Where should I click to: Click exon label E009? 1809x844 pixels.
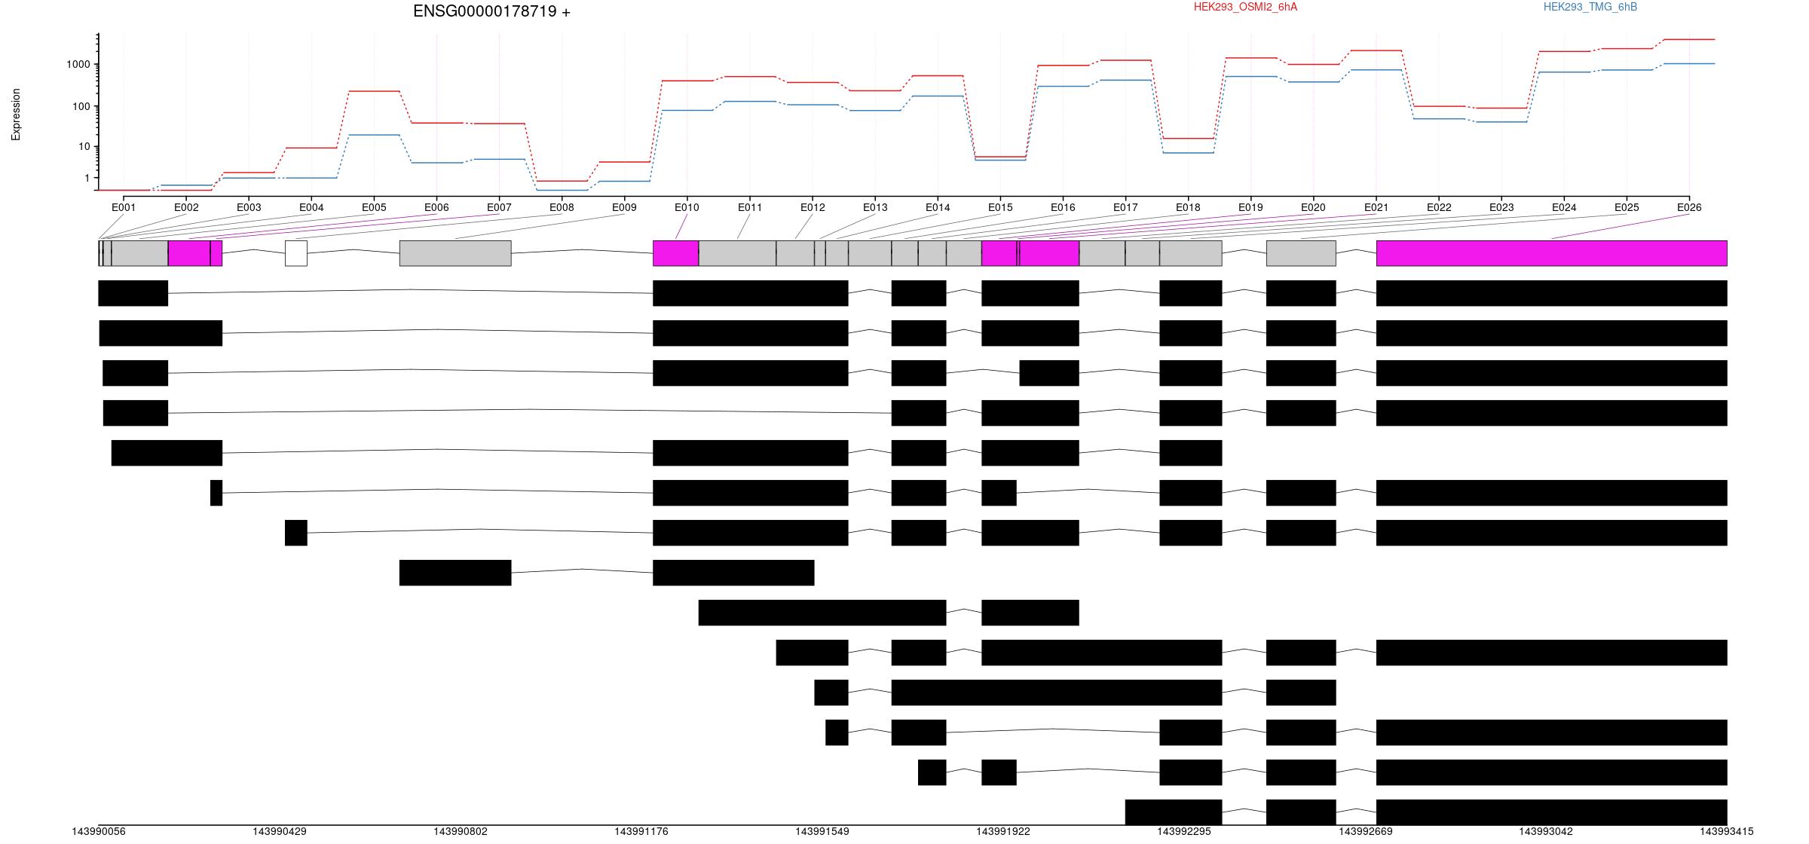pos(624,207)
